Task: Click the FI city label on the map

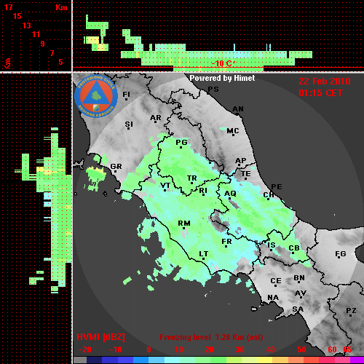Action: pos(126,94)
